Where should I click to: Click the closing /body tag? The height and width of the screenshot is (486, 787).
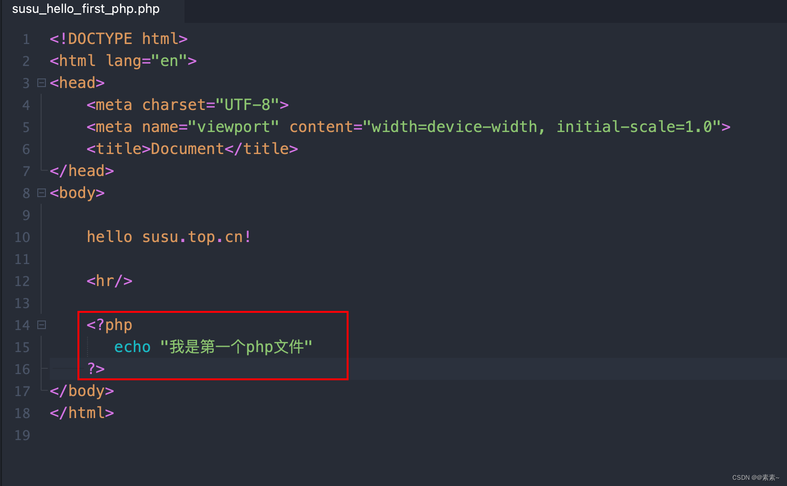point(82,391)
